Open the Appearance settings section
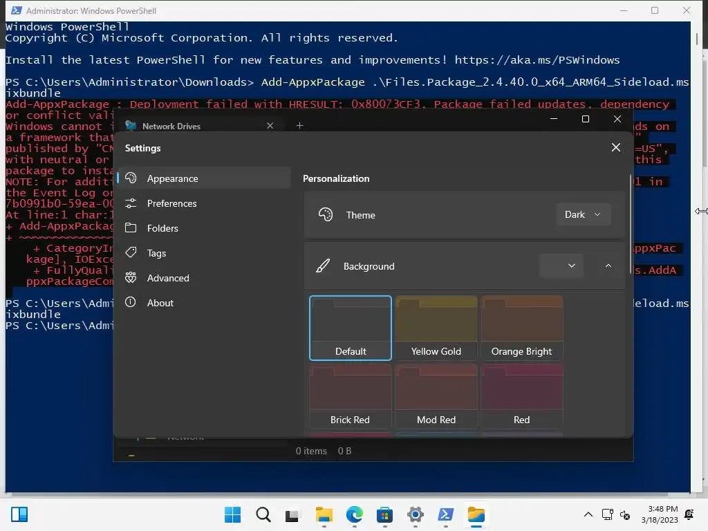 point(204,178)
